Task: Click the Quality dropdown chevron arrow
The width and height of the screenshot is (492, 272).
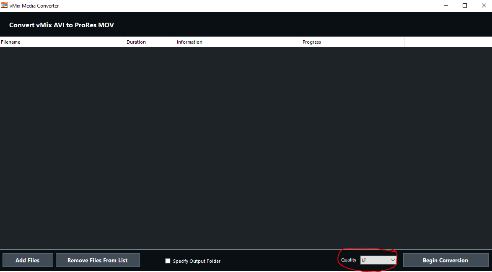Action: pyautogui.click(x=393, y=260)
